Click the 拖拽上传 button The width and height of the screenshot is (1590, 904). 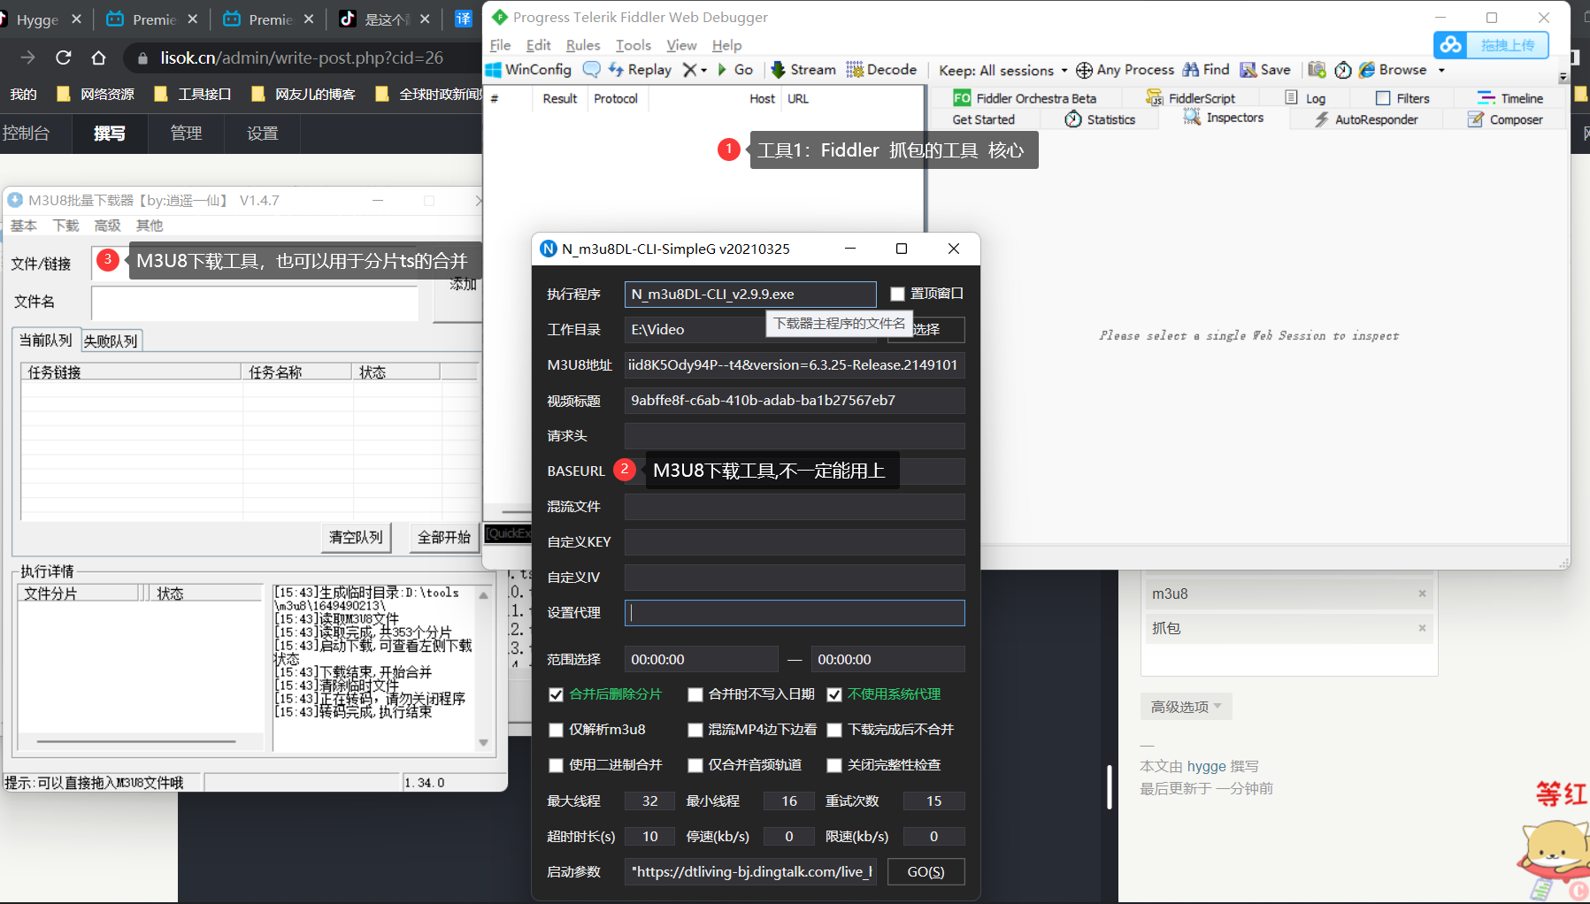pos(1508,45)
